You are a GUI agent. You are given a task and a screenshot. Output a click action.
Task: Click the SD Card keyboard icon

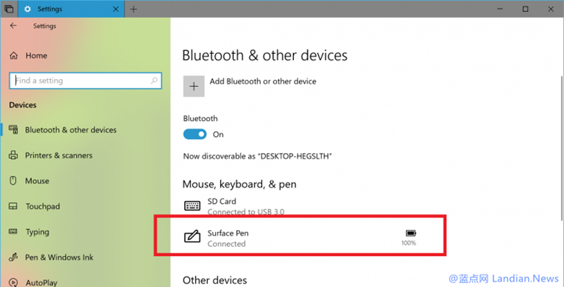tap(192, 206)
